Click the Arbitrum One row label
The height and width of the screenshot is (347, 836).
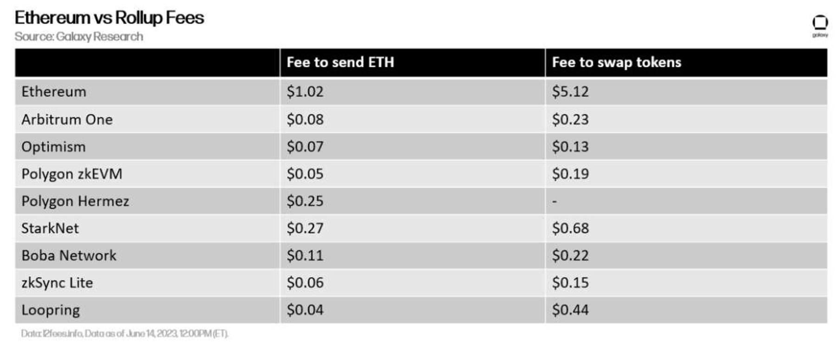pyautogui.click(x=67, y=119)
